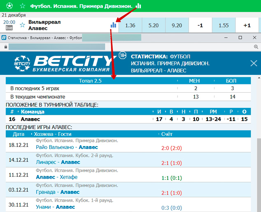261x212 pixels.
Task: Select away win odds 9.20
Action: coord(177,25)
